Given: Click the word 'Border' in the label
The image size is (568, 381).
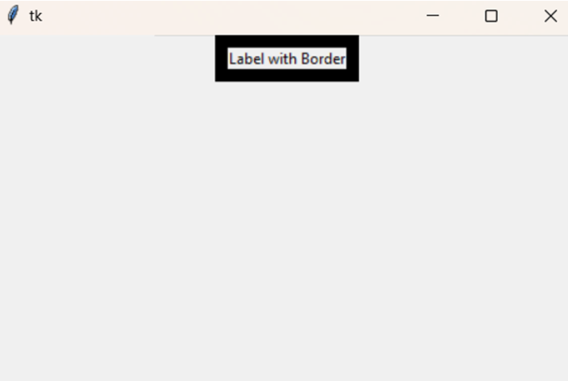Looking at the screenshot, I should 323,59.
